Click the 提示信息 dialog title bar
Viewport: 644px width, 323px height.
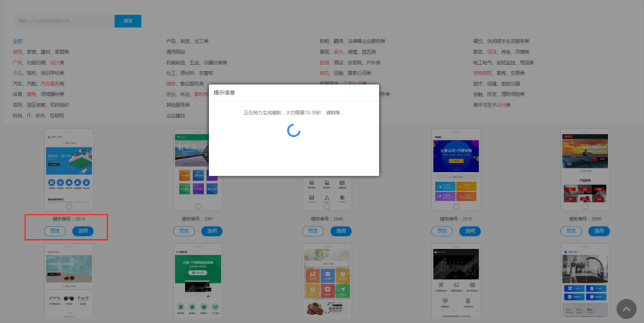tap(294, 93)
